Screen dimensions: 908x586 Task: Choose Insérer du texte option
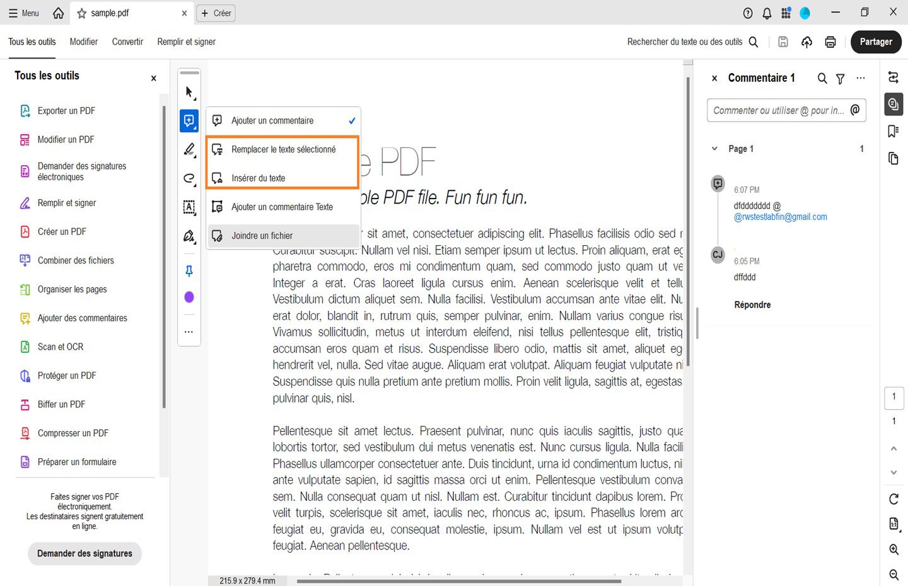point(283,178)
